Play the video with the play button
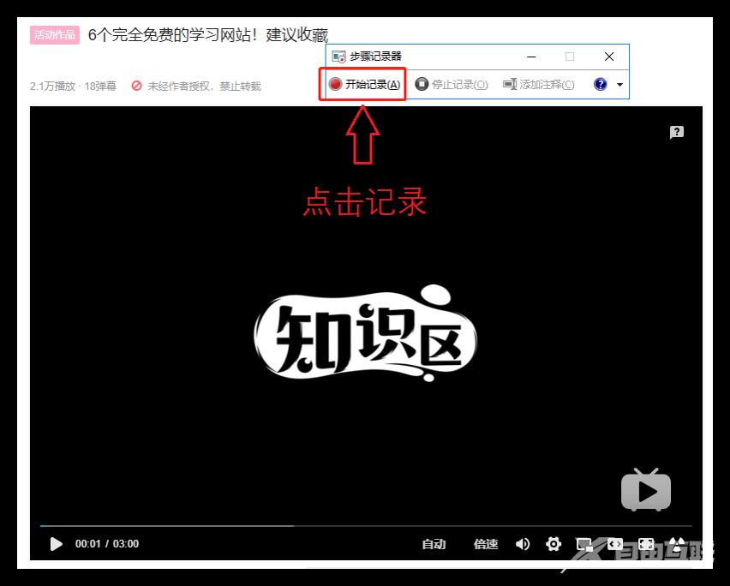The width and height of the screenshot is (730, 586). tap(56, 544)
